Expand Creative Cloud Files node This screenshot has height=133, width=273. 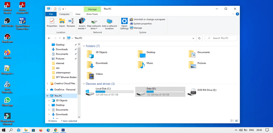pyautogui.click(x=47, y=83)
